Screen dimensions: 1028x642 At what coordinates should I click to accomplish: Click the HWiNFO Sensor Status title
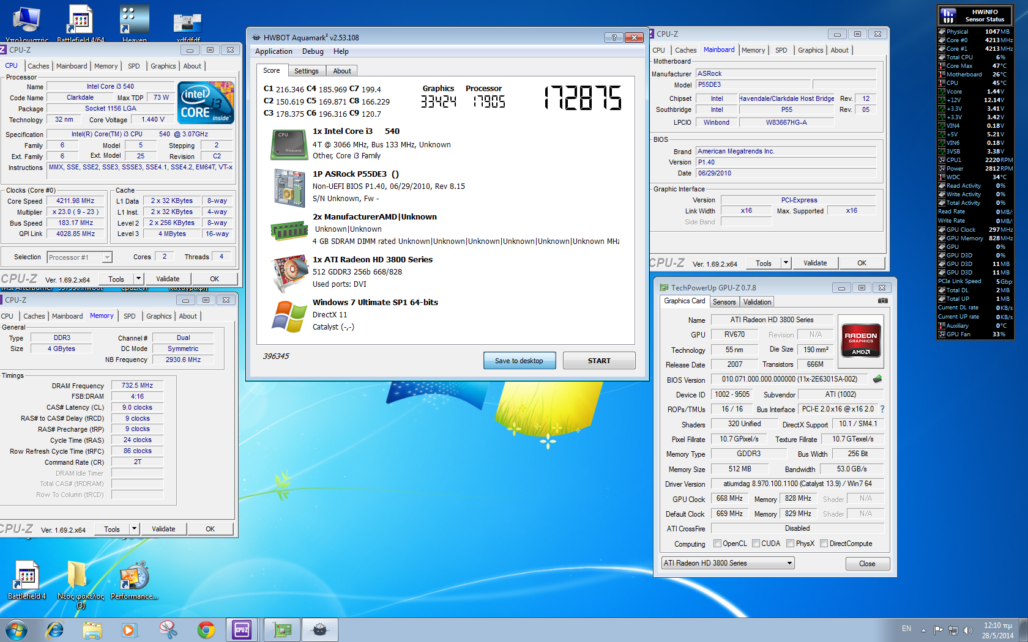click(985, 15)
